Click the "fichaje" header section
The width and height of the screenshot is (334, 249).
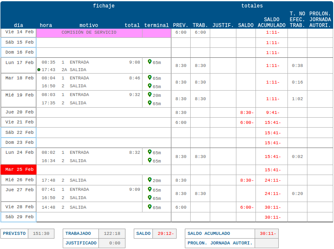point(103,6)
